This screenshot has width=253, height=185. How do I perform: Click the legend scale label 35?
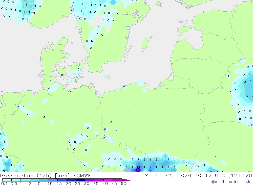(x=96, y=183)
